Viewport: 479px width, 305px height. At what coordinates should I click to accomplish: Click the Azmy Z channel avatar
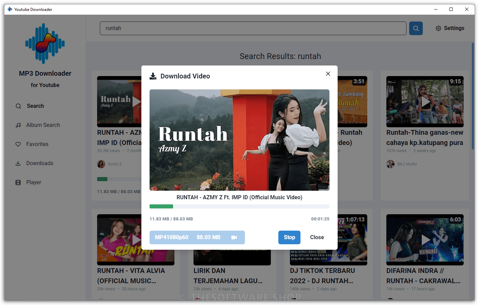click(x=101, y=164)
